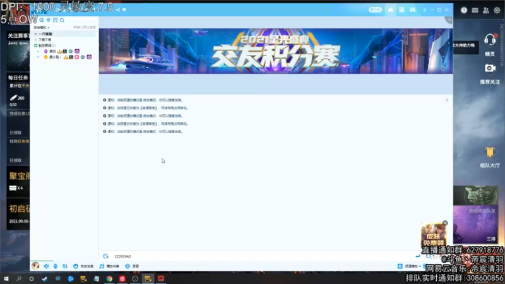Open the 皮肤免费领 skin promo thumbnail
This screenshot has width=505, height=284.
[433, 235]
